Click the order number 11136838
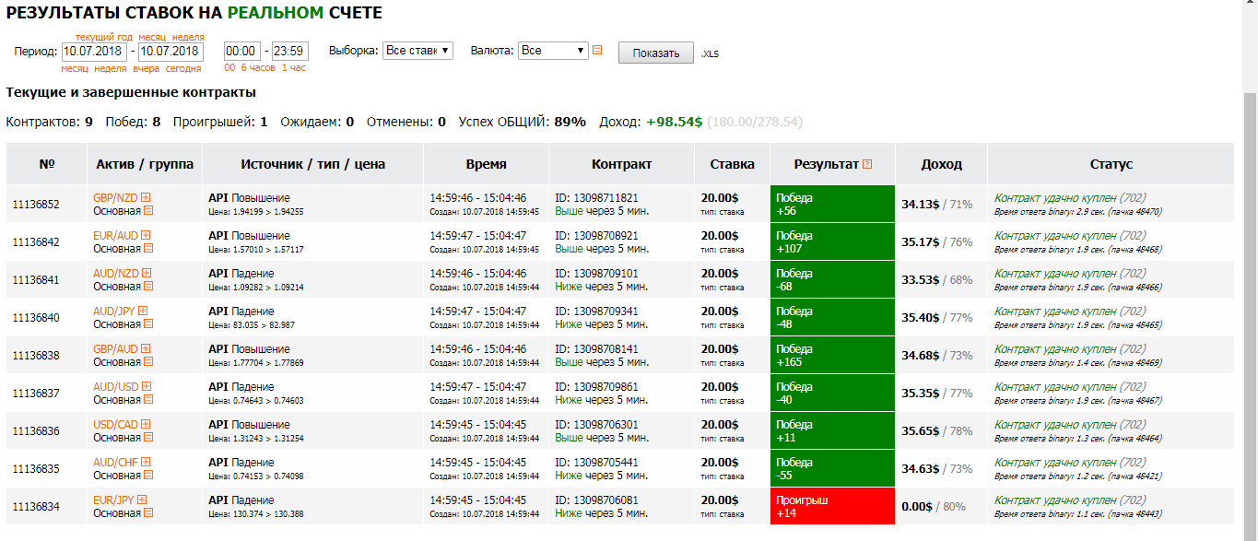This screenshot has width=1258, height=541. pyautogui.click(x=36, y=356)
